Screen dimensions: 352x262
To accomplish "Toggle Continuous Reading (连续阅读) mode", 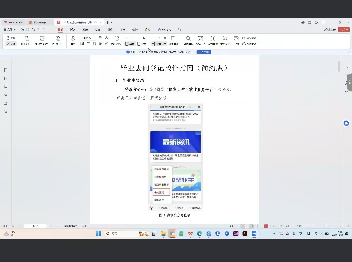I will [x=159, y=44].
